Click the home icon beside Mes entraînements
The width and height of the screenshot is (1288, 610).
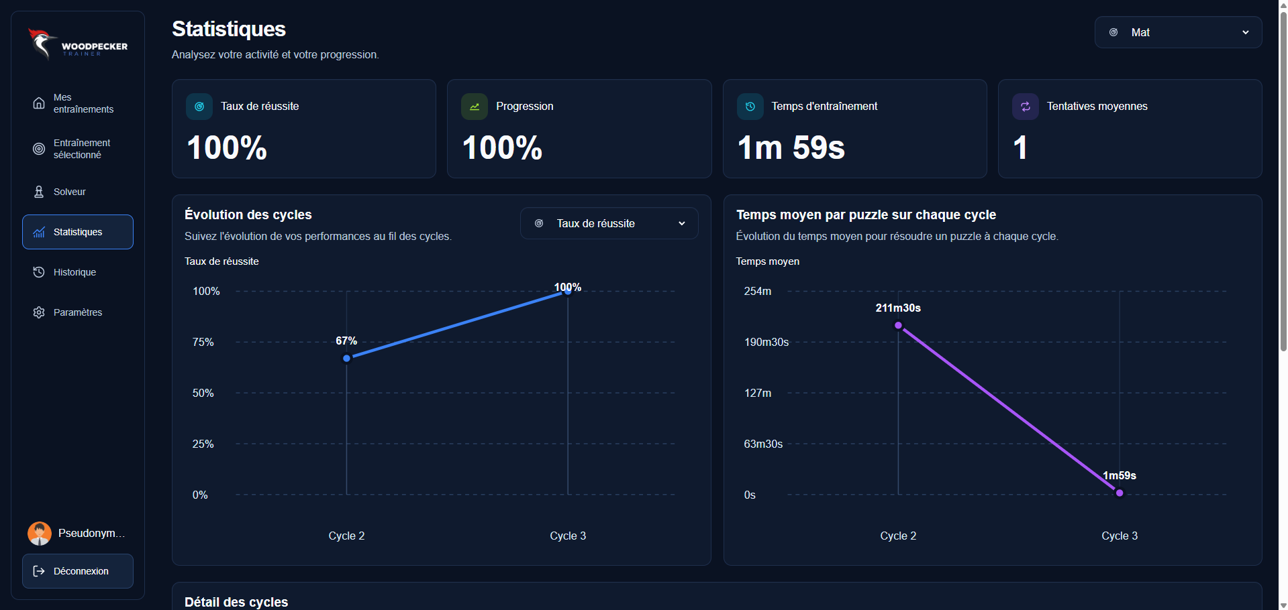(39, 103)
